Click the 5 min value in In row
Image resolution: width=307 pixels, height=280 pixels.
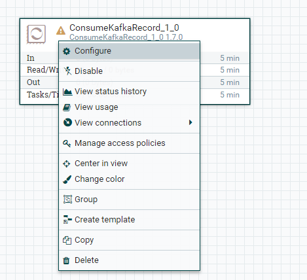[x=230, y=58]
